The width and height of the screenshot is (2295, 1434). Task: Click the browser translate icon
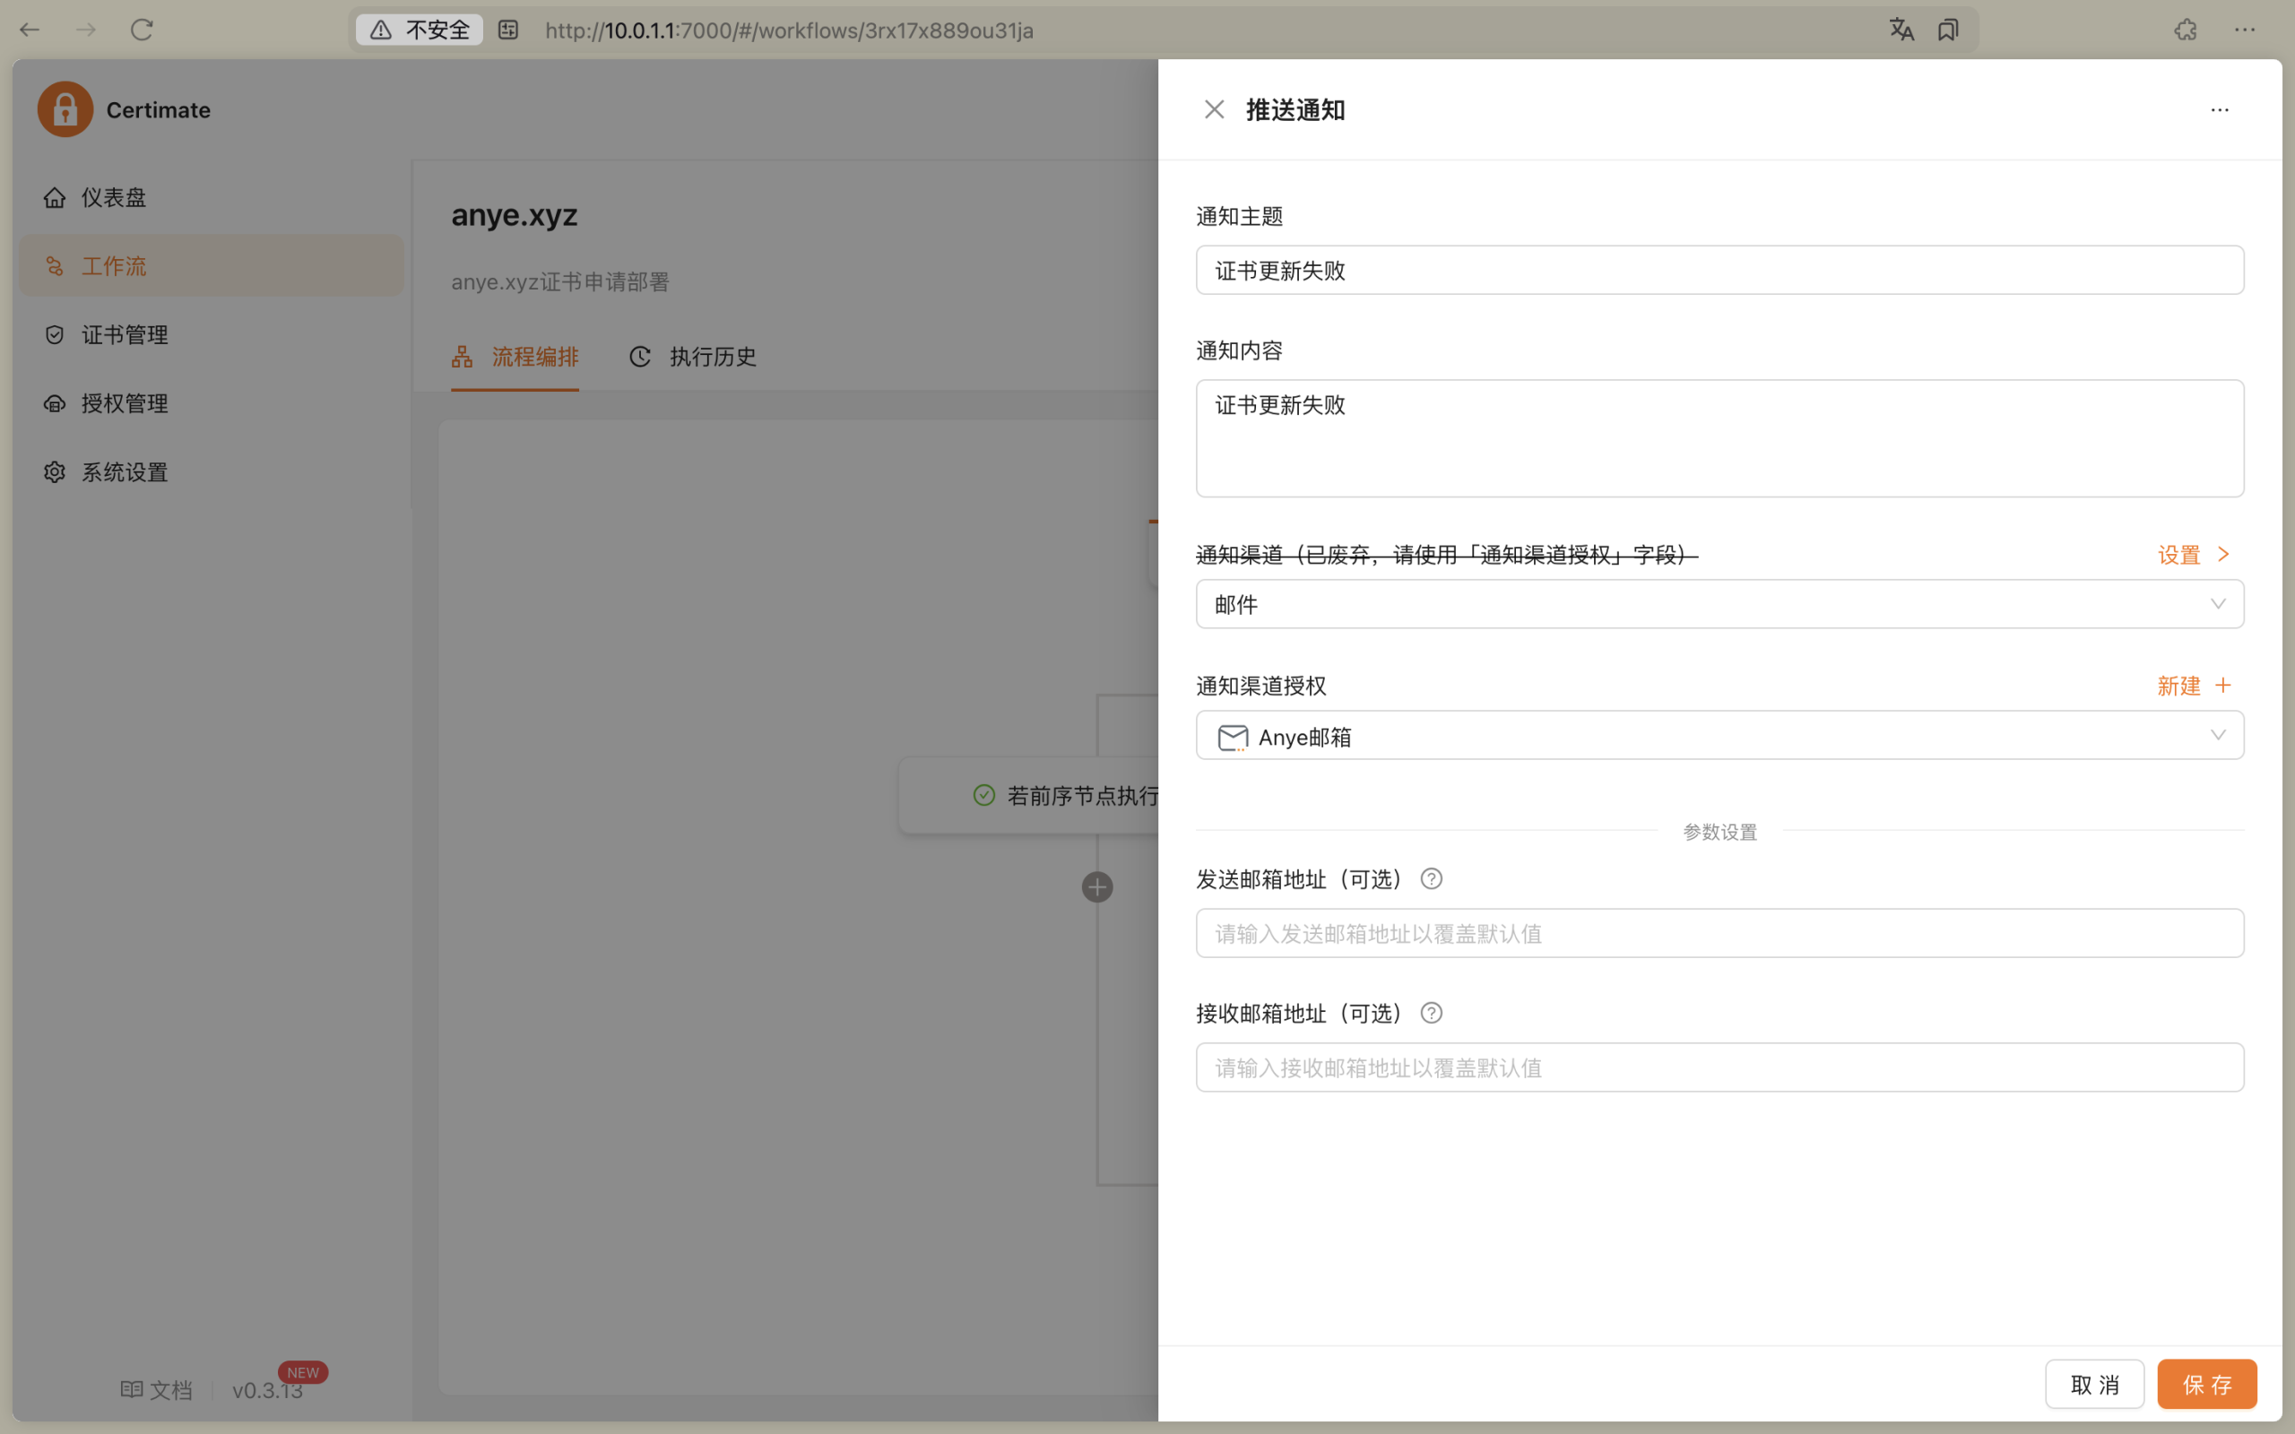point(1901,30)
